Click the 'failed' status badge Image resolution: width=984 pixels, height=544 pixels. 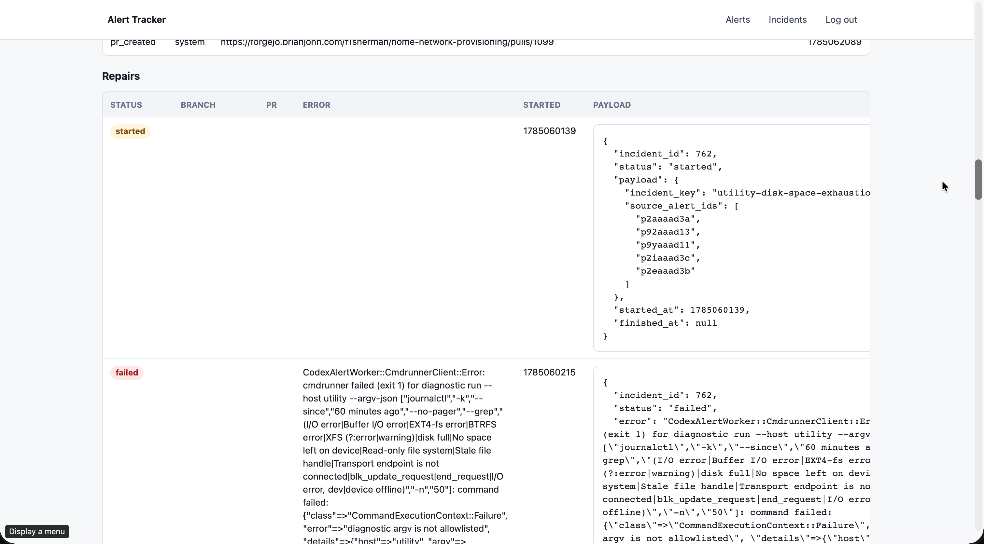[127, 372]
